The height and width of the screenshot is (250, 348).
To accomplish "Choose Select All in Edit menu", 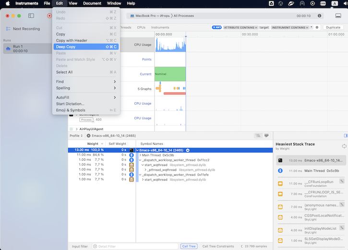I will click(86, 72).
